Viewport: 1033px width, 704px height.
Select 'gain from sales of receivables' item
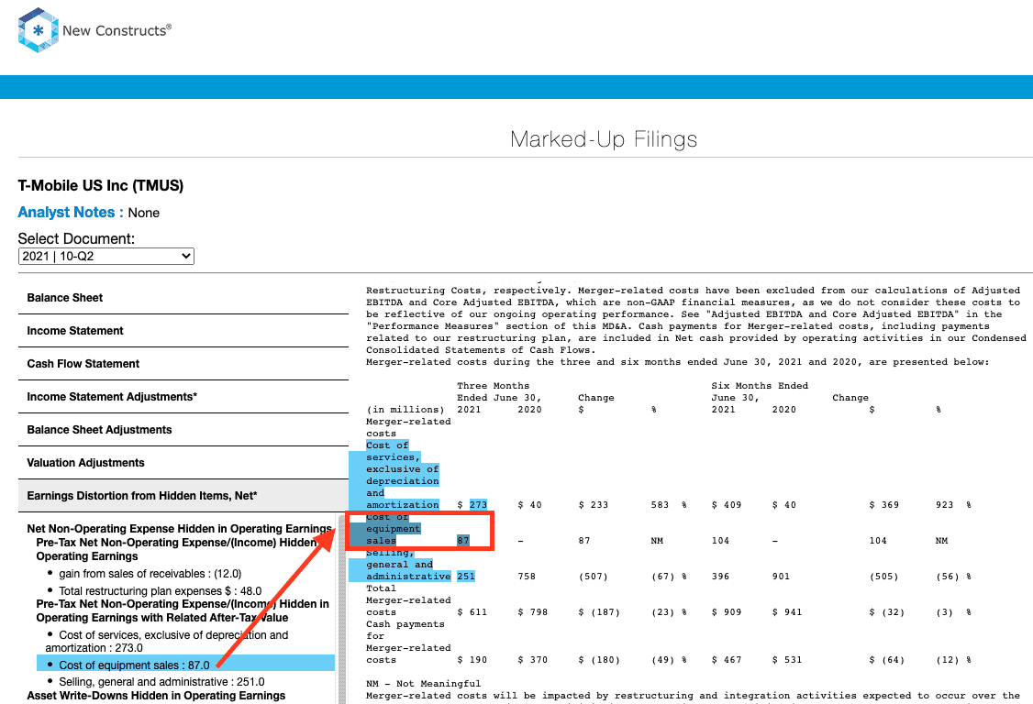(x=150, y=574)
